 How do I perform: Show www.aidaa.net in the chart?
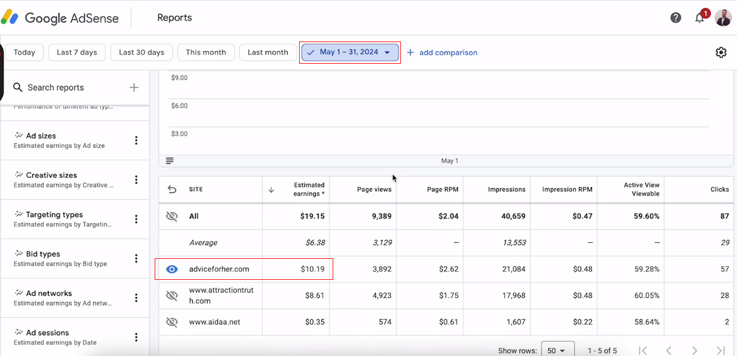coord(172,322)
